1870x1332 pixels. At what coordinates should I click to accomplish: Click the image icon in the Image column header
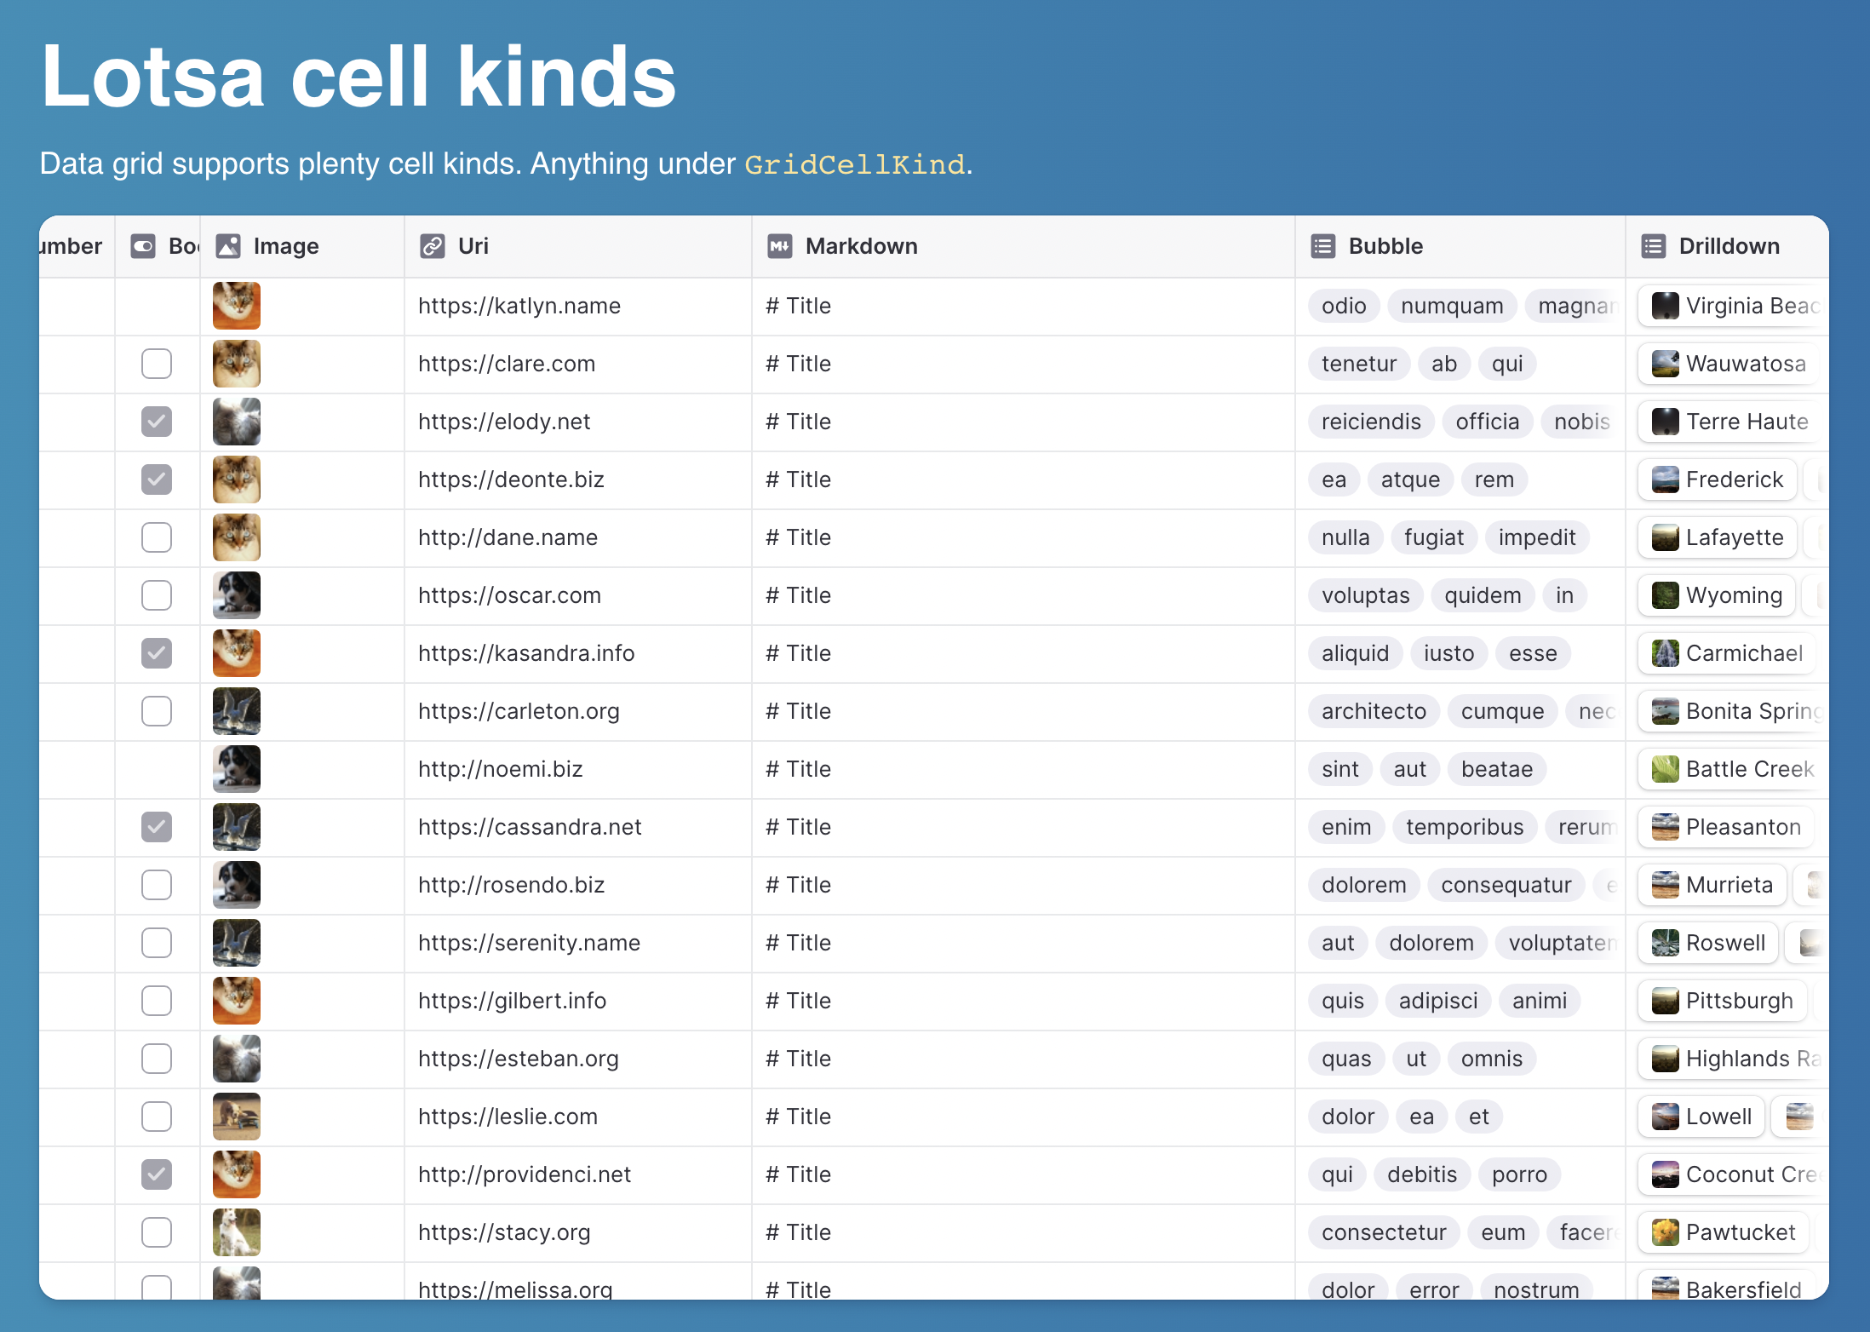(x=227, y=245)
